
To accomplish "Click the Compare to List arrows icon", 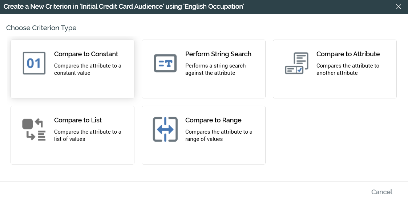I will pos(34,130).
